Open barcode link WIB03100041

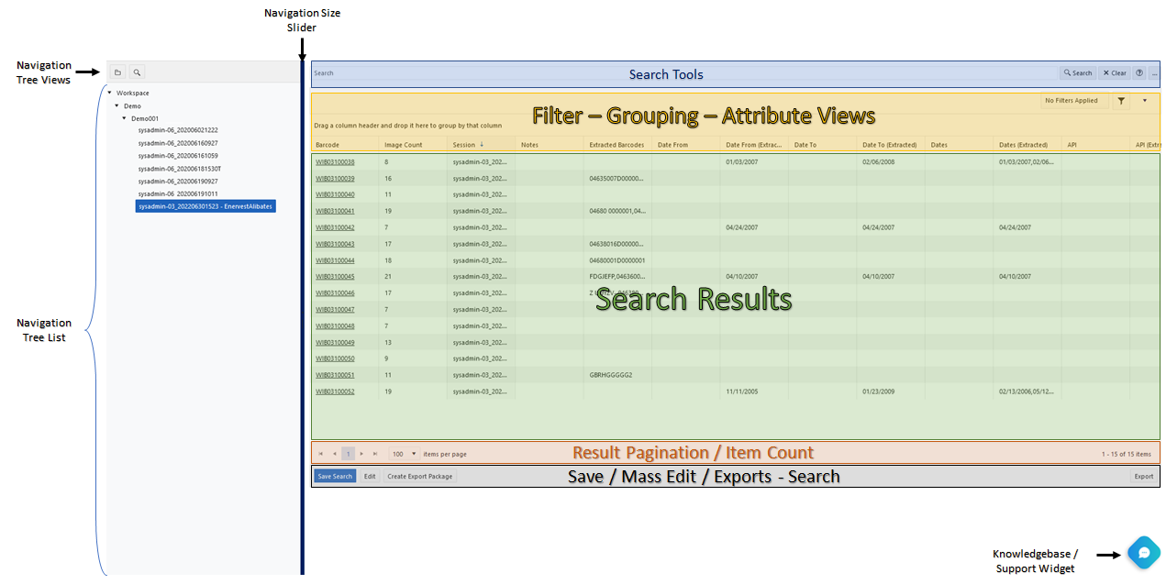coord(335,212)
